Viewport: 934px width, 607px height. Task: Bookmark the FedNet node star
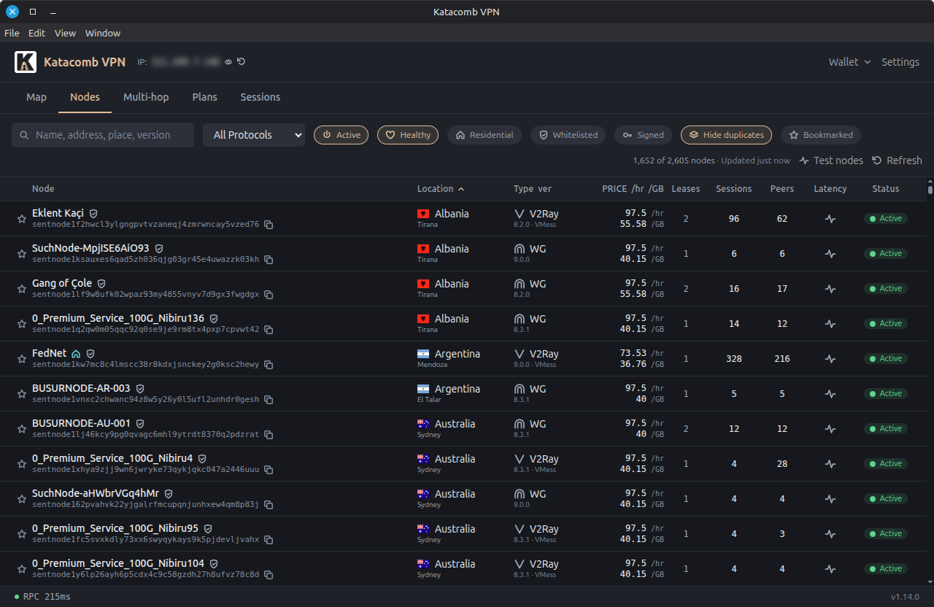tap(22, 359)
